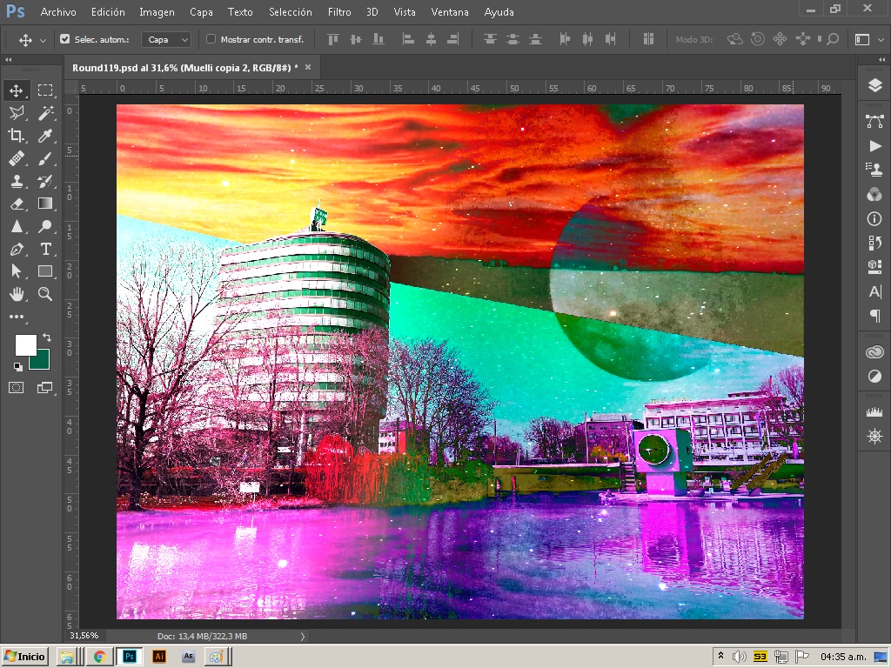Swap foreground and background colors

tap(47, 337)
